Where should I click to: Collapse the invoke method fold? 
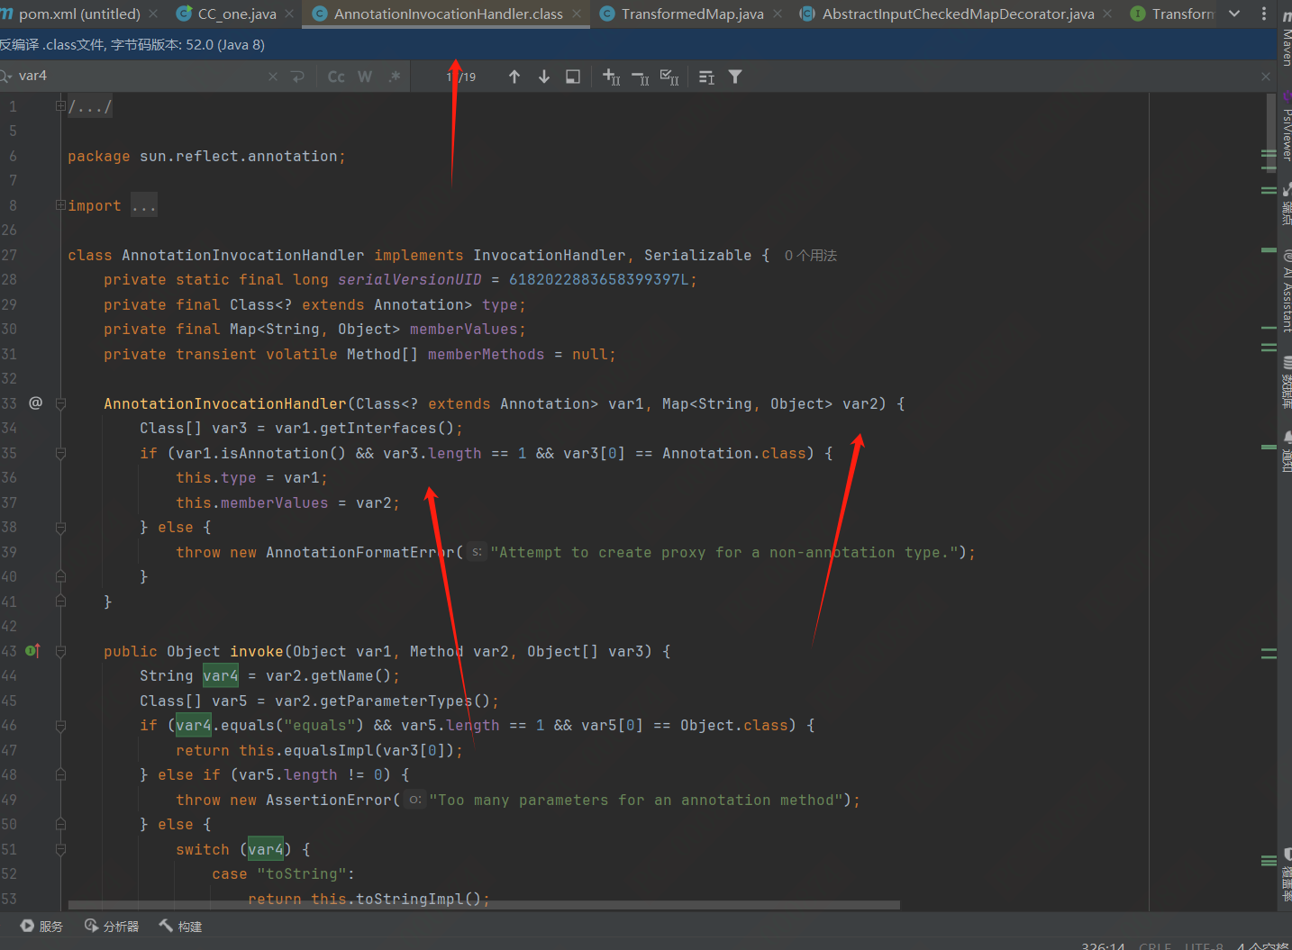click(x=60, y=651)
